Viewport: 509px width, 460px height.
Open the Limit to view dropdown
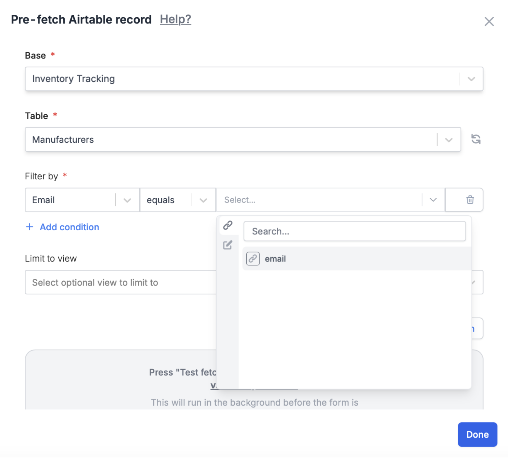[473, 282]
